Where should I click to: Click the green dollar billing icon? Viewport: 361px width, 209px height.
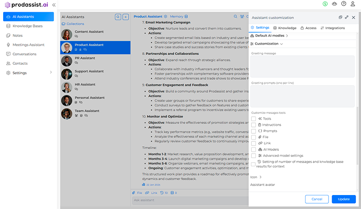(325, 4)
